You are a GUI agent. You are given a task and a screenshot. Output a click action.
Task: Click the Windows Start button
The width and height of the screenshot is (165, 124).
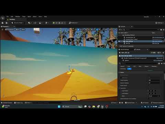pyautogui.click(x=59, y=107)
